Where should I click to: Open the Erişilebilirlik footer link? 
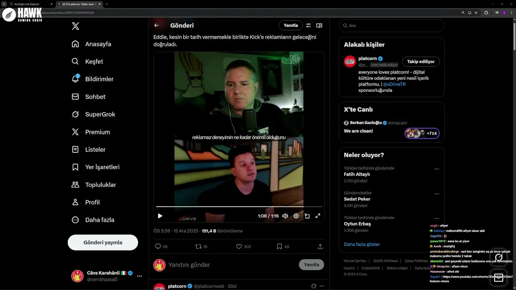[x=370, y=268]
